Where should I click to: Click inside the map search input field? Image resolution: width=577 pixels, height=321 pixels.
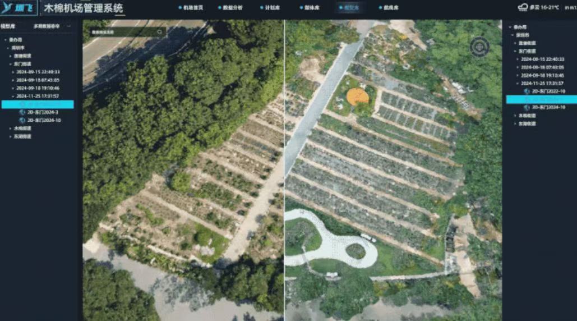pyautogui.click(x=123, y=32)
